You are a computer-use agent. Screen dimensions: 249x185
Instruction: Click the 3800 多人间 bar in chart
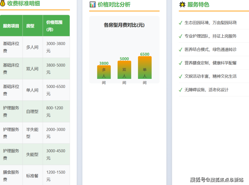(x=104, y=72)
